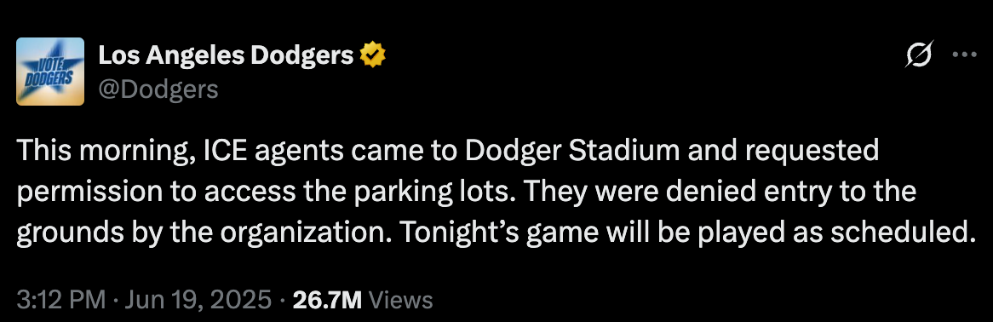The image size is (993, 322).
Task: Open the three-dot More options menu
Action: (x=965, y=55)
